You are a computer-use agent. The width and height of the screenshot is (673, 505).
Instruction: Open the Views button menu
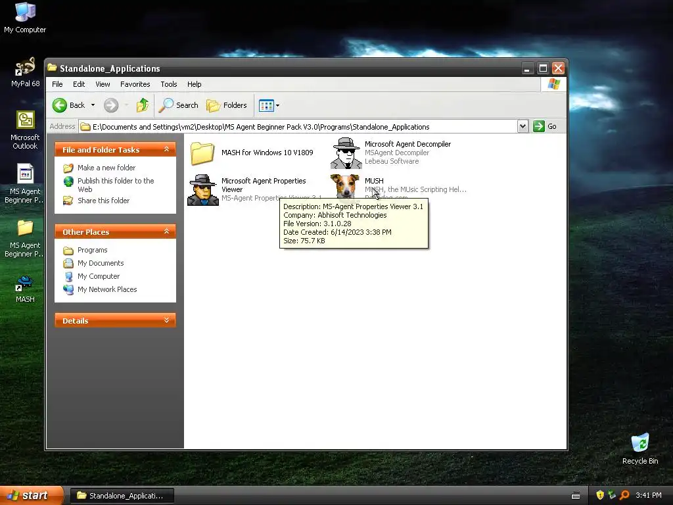click(269, 105)
